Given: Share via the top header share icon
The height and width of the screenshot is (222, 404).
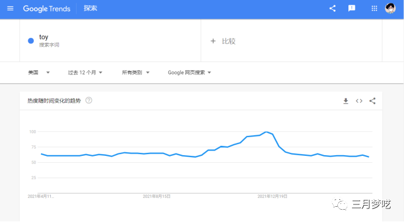Looking at the screenshot, I should coord(332,9).
